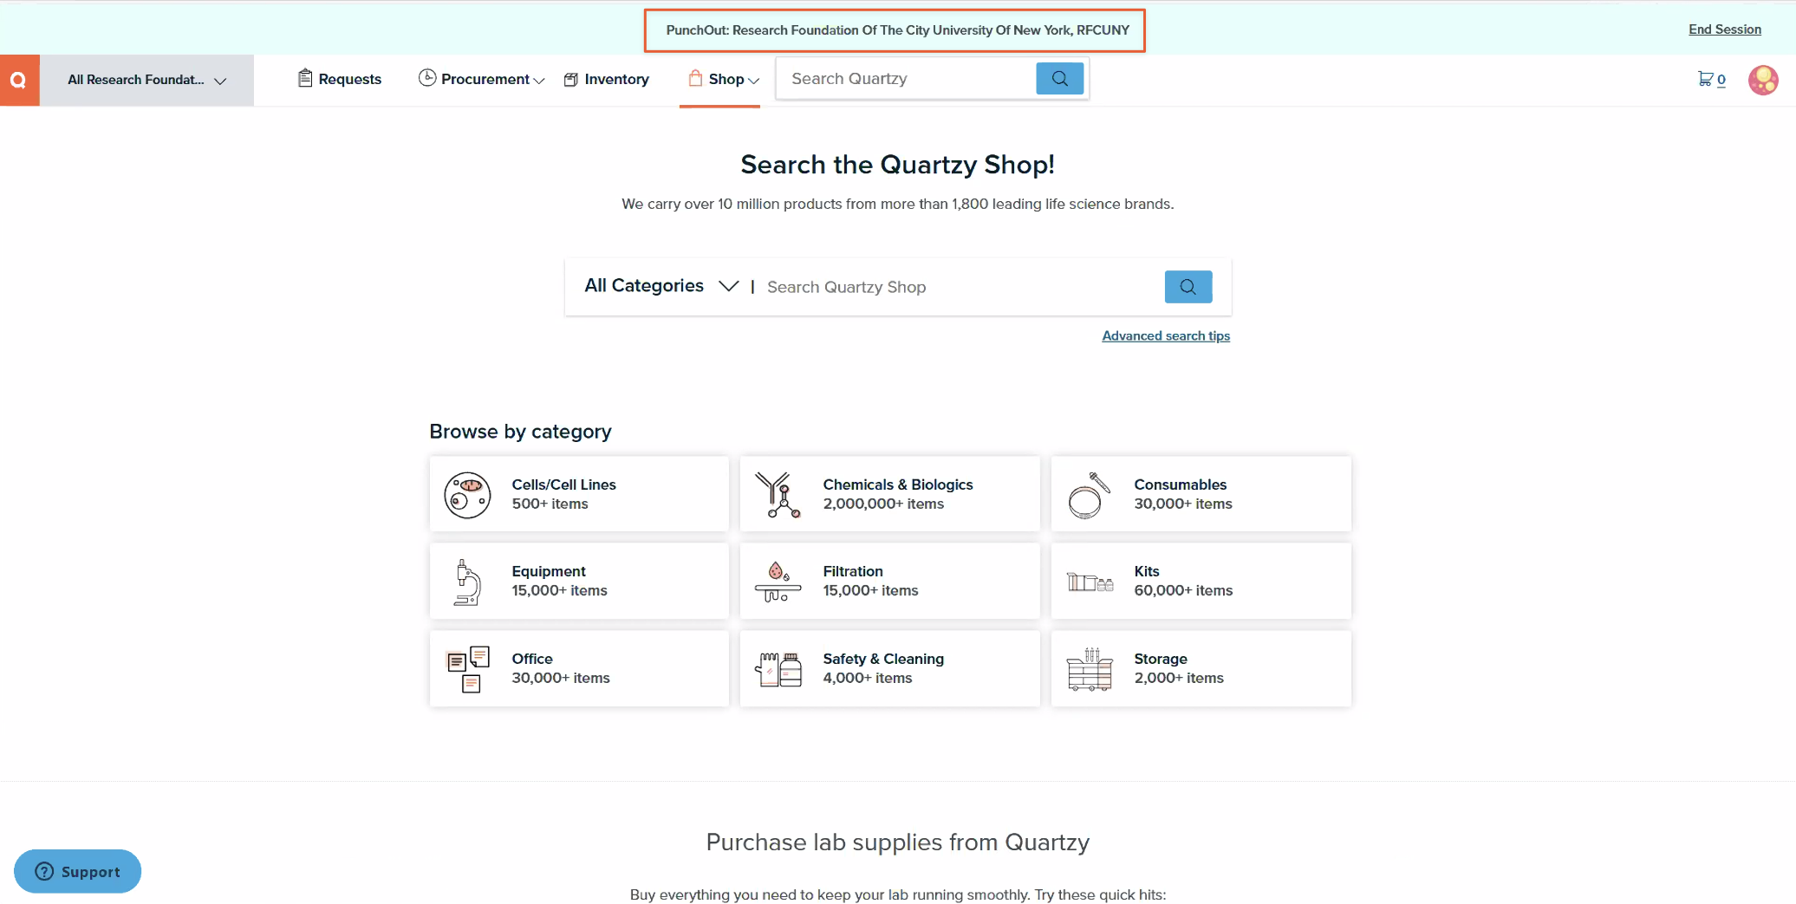Browse the Cells/Cell Lines category
The image size is (1796, 904).
(x=579, y=494)
